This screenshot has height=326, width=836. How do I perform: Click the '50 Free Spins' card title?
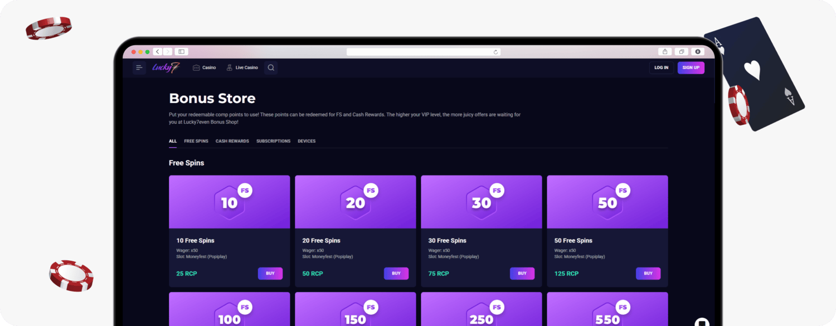573,241
